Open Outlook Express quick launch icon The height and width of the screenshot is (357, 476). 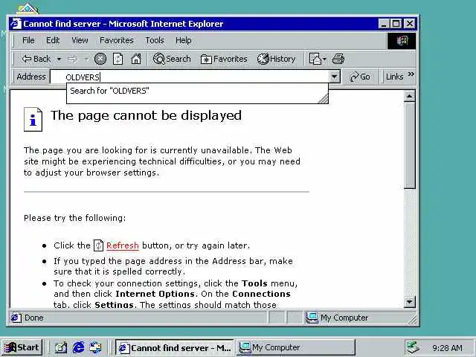95,347
